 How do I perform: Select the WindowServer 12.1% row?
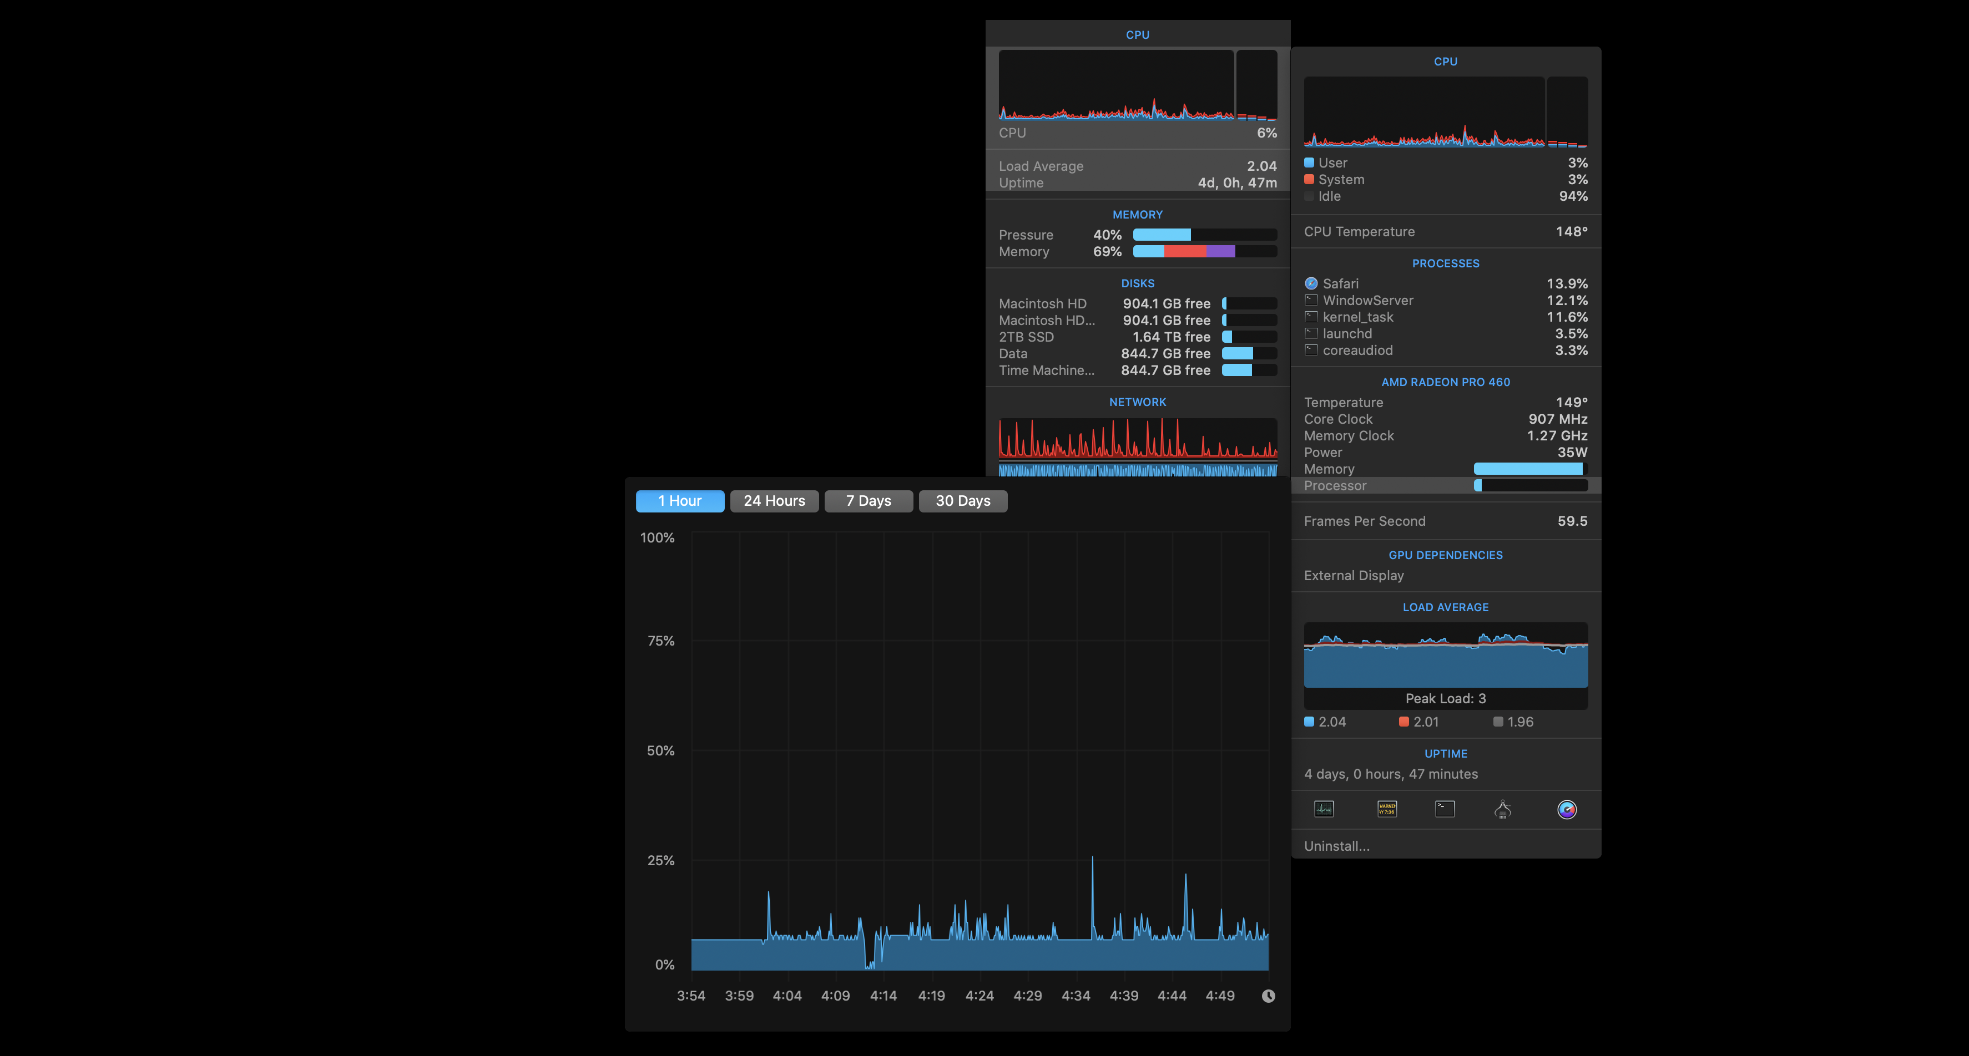1446,300
